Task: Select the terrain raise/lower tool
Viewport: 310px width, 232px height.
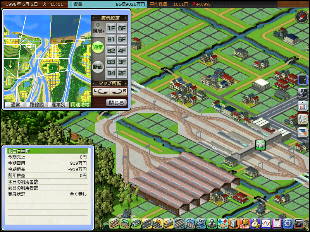Action: coord(223,224)
